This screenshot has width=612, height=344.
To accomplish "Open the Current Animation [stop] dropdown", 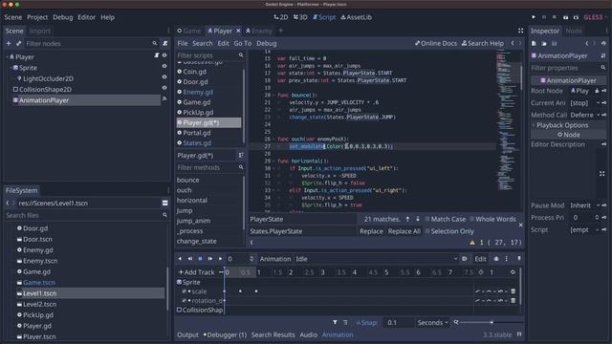I will 584,103.
